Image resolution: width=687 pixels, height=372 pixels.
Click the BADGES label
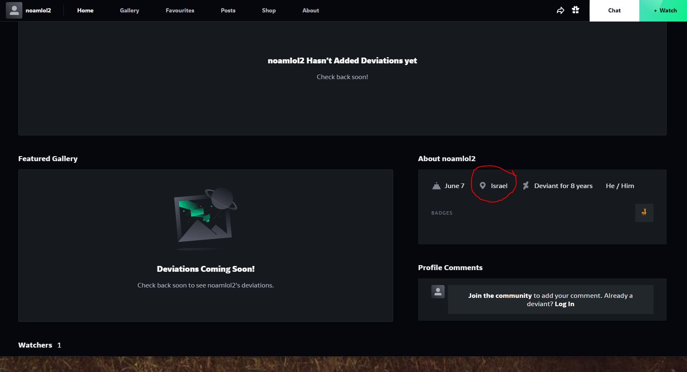442,213
